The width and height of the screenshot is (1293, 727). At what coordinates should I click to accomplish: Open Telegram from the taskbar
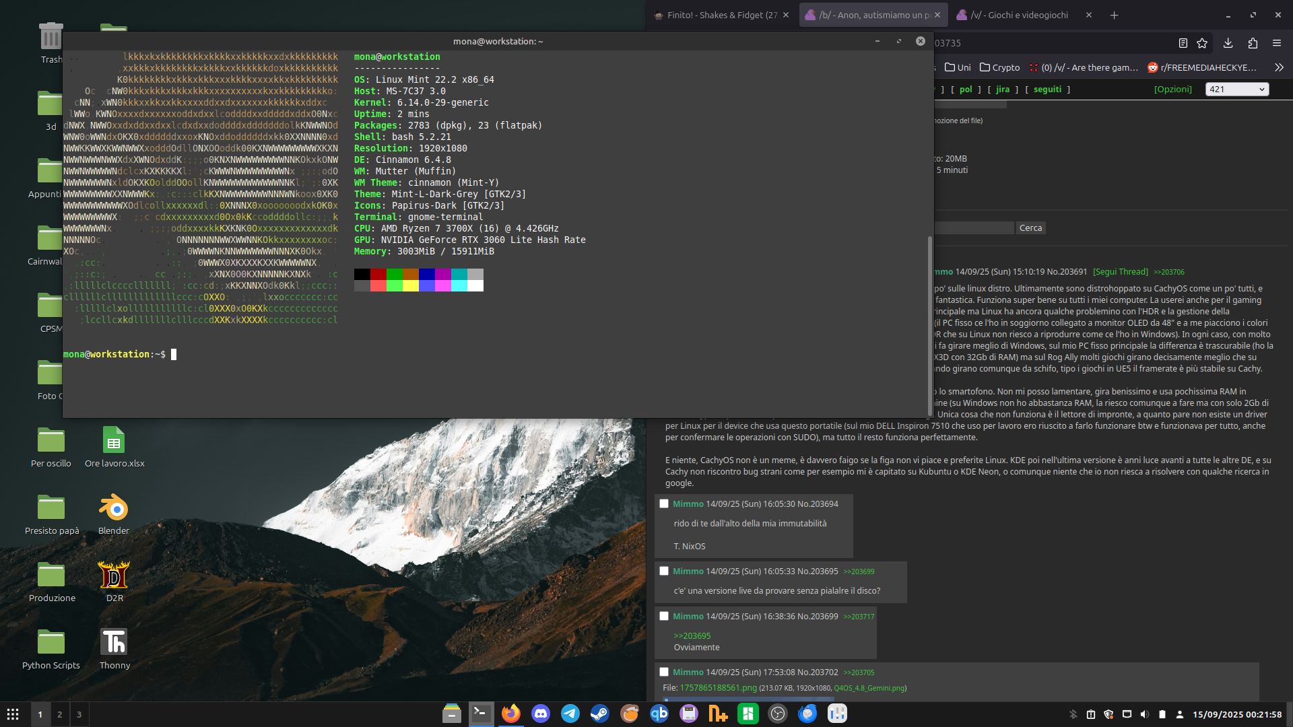click(x=570, y=714)
